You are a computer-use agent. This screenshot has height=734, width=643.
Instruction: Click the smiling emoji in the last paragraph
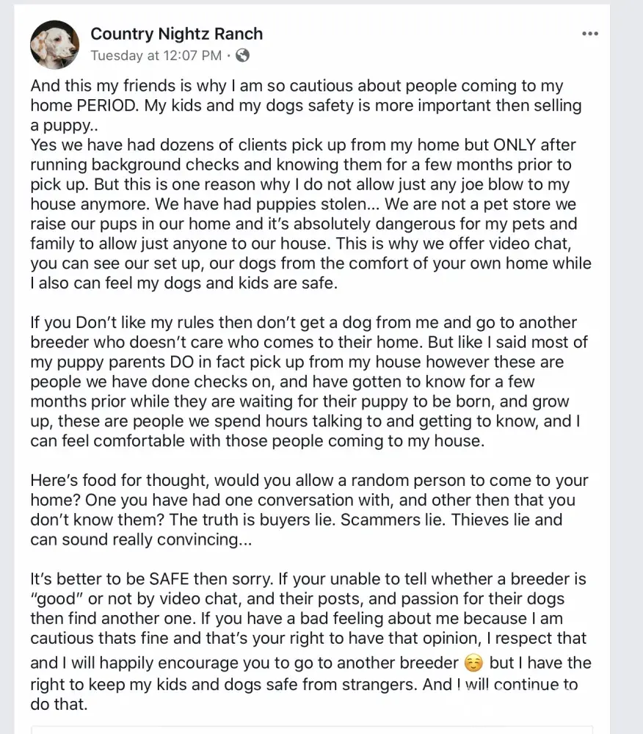(473, 663)
